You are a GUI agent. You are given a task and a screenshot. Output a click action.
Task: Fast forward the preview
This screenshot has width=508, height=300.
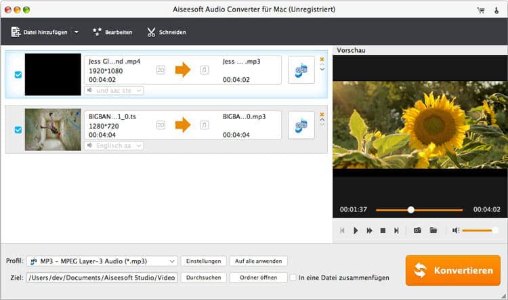[x=369, y=230]
